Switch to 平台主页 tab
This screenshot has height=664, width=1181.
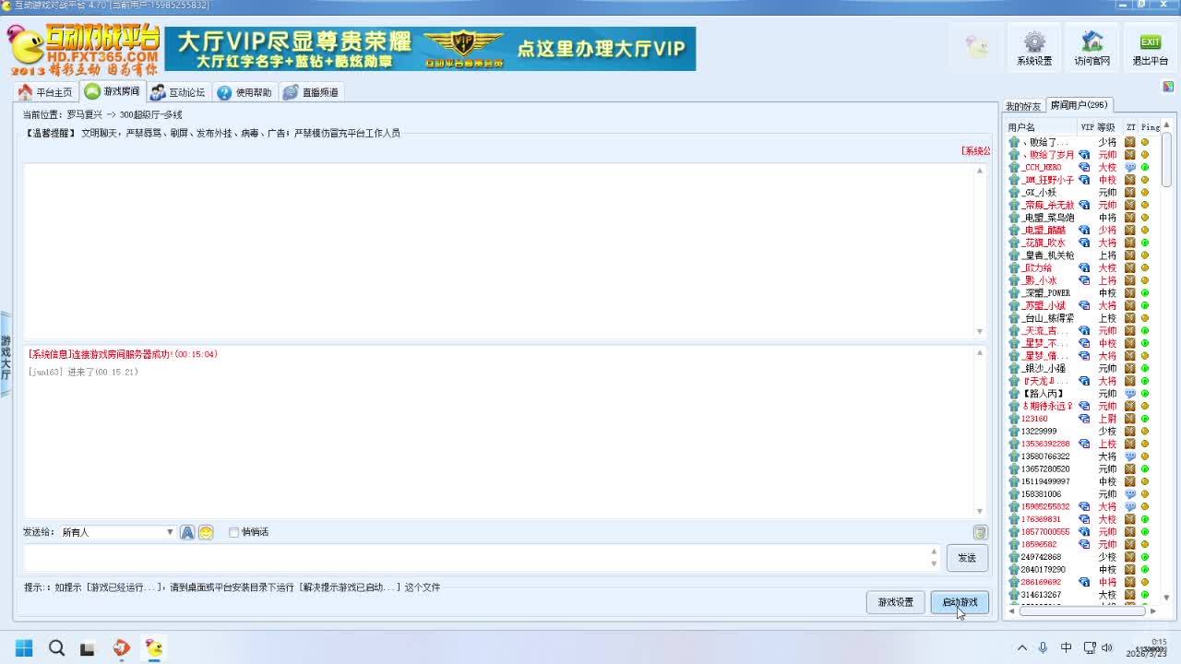click(x=44, y=92)
